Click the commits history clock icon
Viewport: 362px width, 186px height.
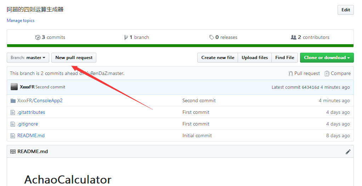[x=38, y=37]
